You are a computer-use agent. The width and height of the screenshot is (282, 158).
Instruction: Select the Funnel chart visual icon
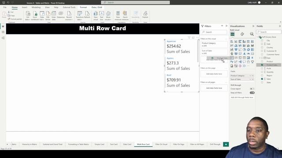(236, 50)
